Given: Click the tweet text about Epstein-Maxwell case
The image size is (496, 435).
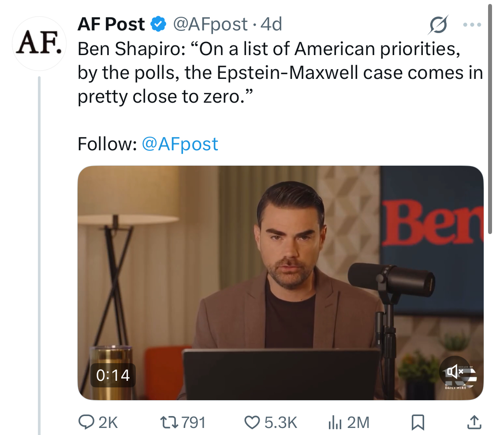Looking at the screenshot, I should coord(280,73).
